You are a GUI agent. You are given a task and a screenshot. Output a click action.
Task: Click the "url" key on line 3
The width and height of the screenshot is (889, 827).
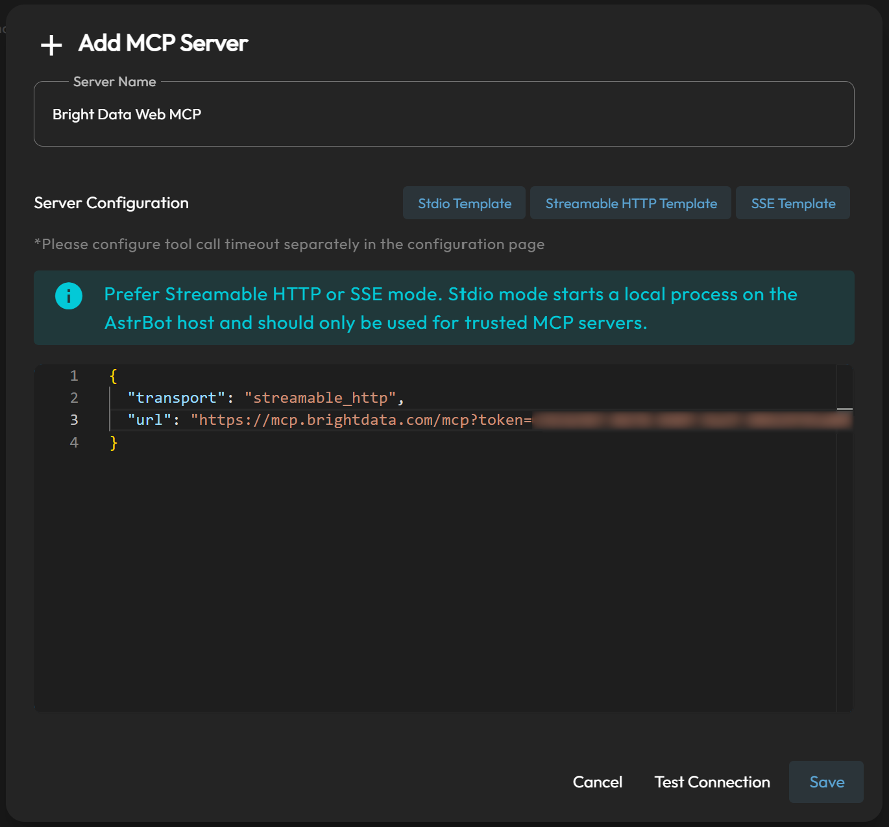149,420
